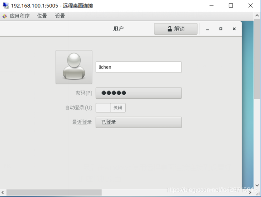Close the remote desktop connection window
Image resolution: width=261 pixels, height=197 pixels.
250,5
